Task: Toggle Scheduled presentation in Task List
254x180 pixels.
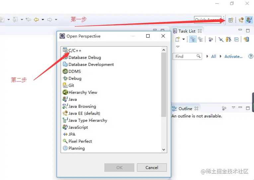Action: pos(201,39)
